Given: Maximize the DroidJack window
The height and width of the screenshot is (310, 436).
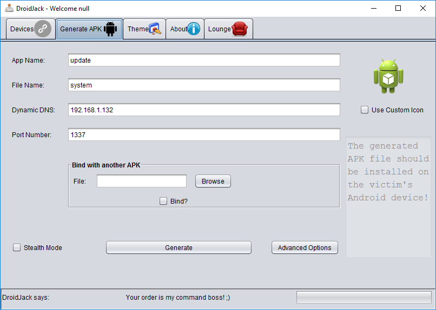Looking at the screenshot, I should [398, 8].
